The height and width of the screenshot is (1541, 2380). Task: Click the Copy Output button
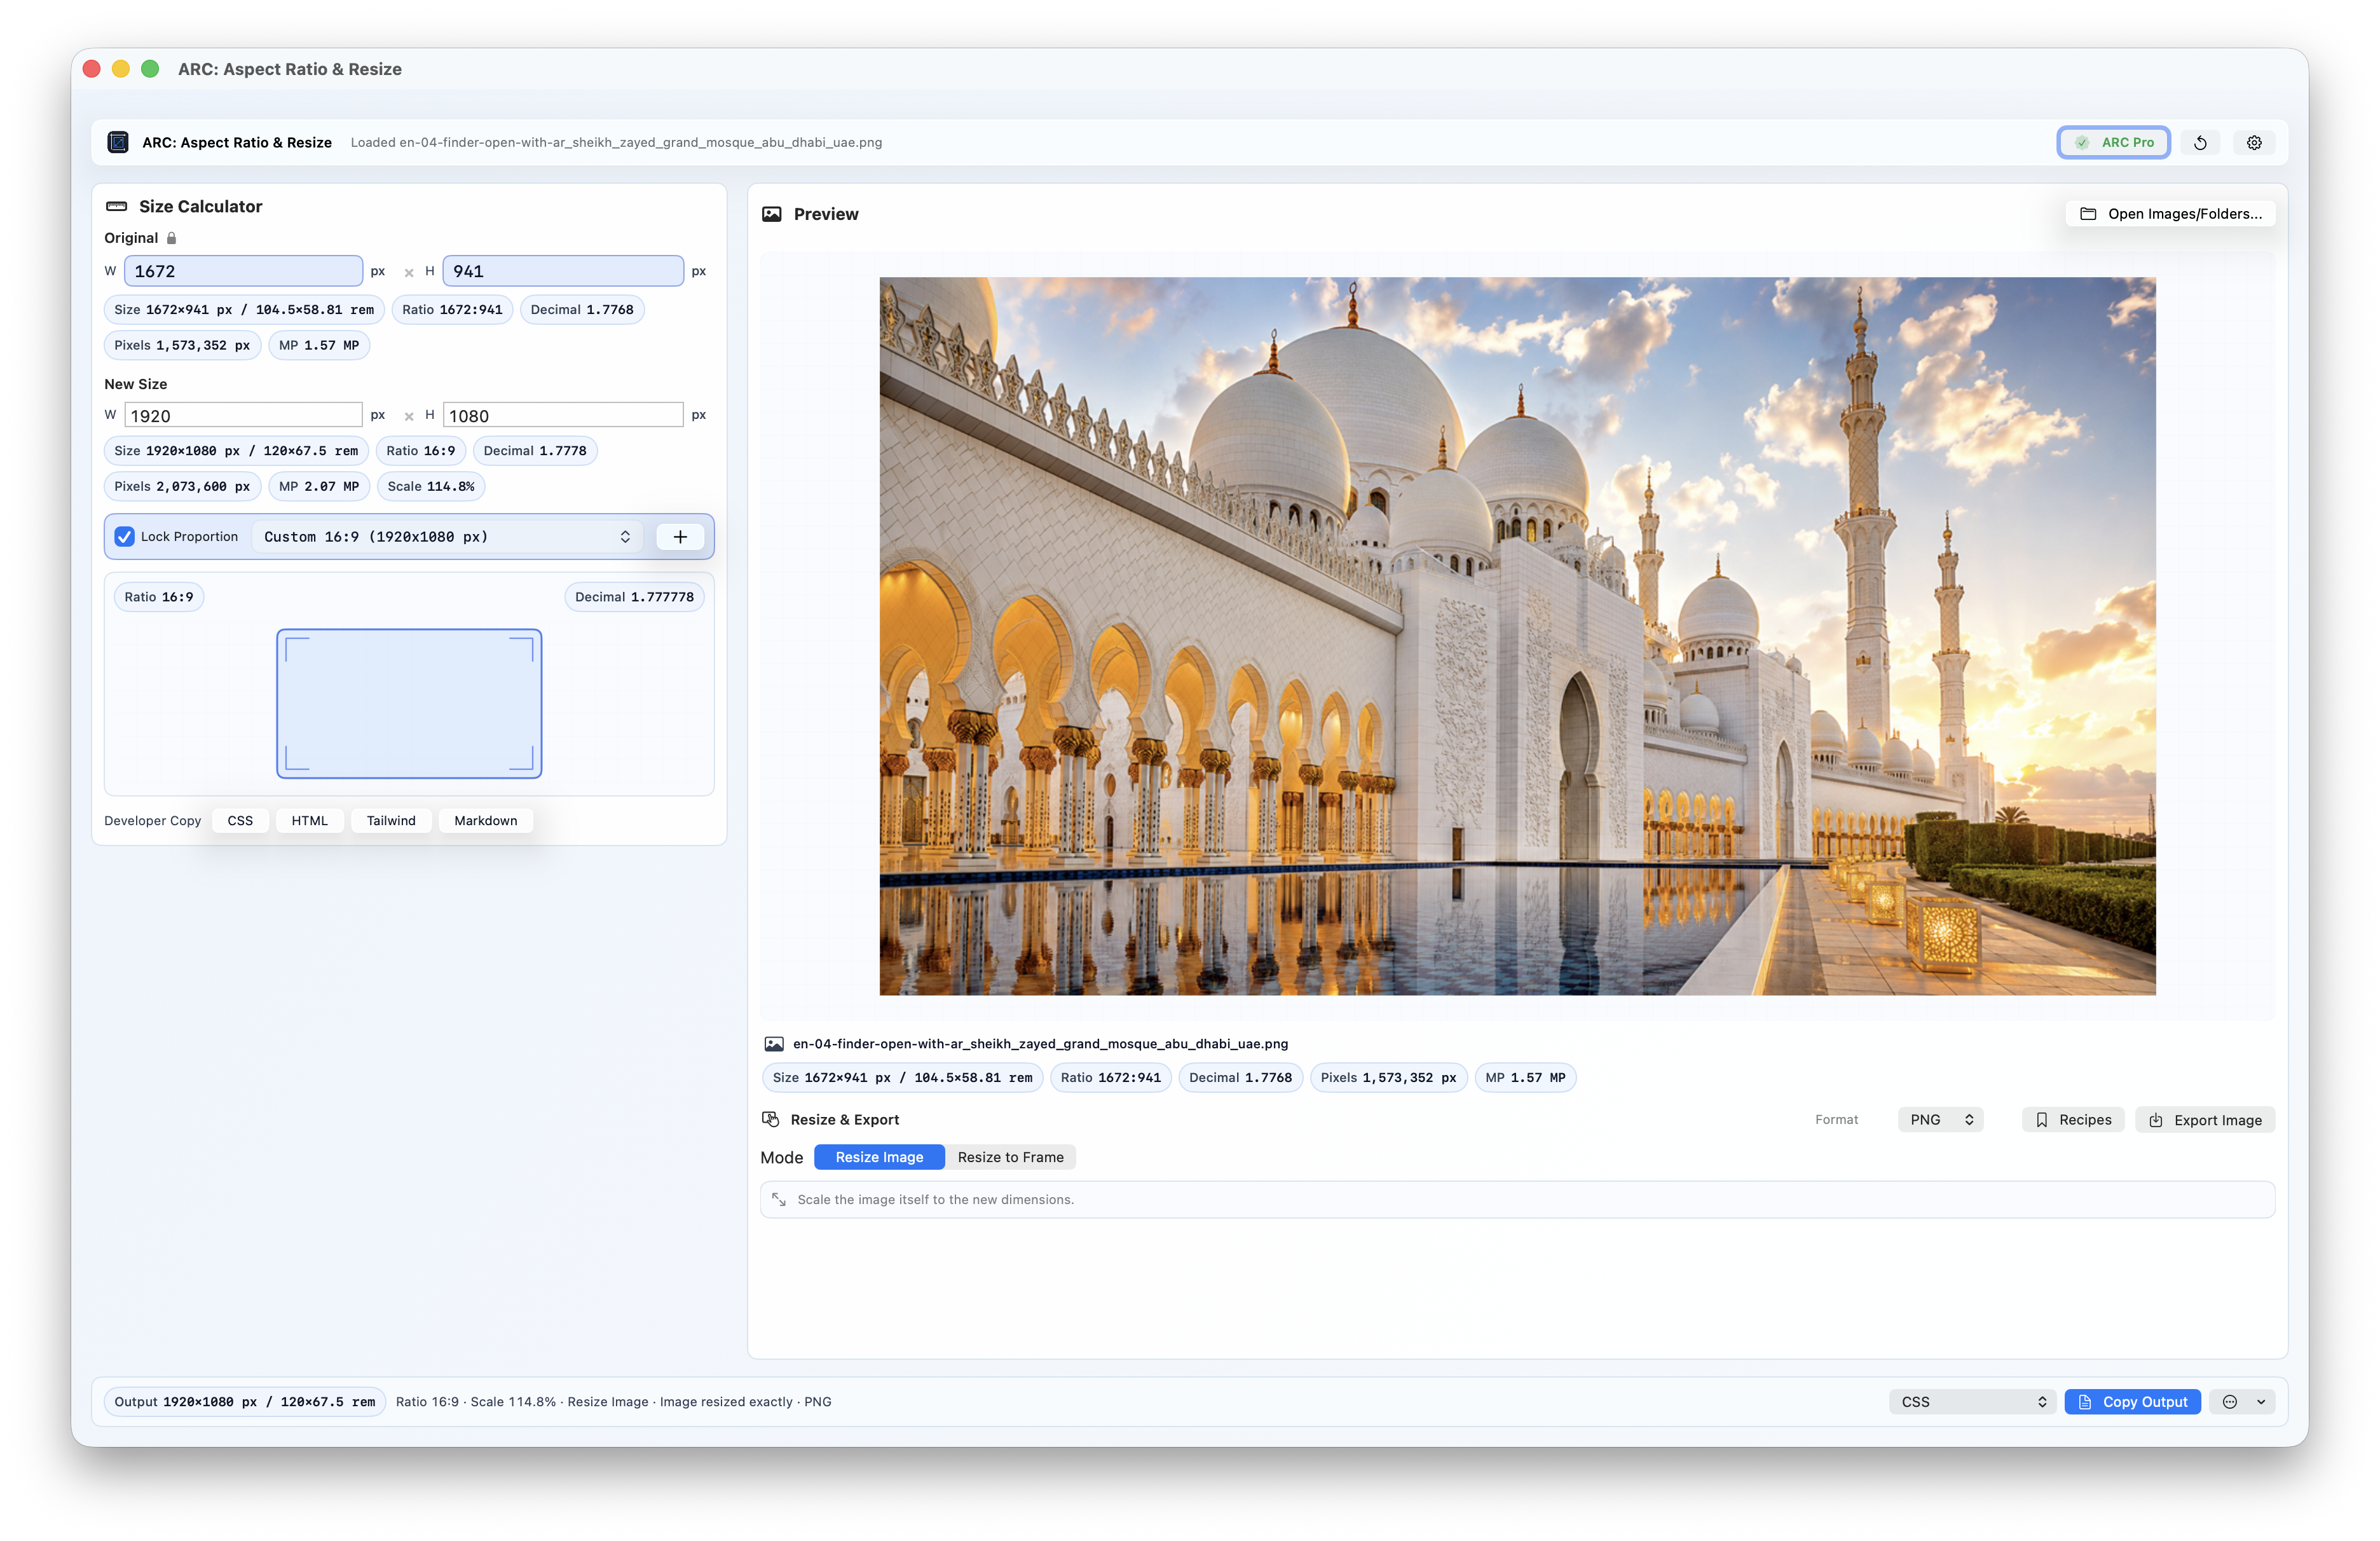click(2132, 1401)
